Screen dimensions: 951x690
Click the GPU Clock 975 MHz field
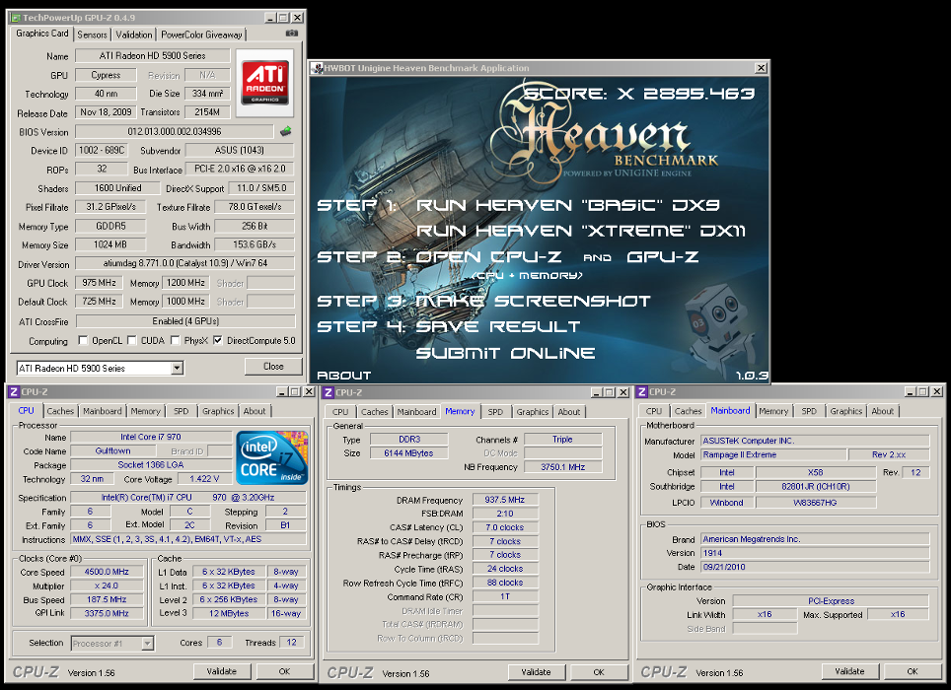[x=99, y=282]
